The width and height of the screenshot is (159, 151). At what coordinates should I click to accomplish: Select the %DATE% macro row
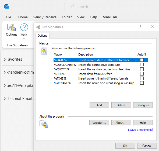(101, 60)
